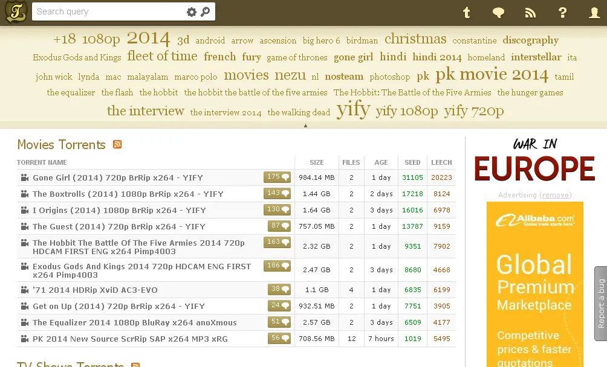The width and height of the screenshot is (607, 367).
Task: Click the movie camera icon beside Gone Girl
Action: (24, 177)
